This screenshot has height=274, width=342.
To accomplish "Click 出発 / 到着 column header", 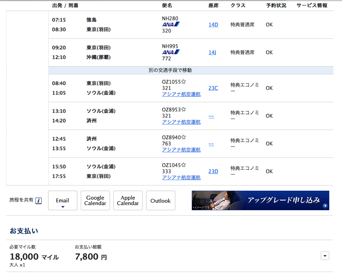I will pos(65,5).
